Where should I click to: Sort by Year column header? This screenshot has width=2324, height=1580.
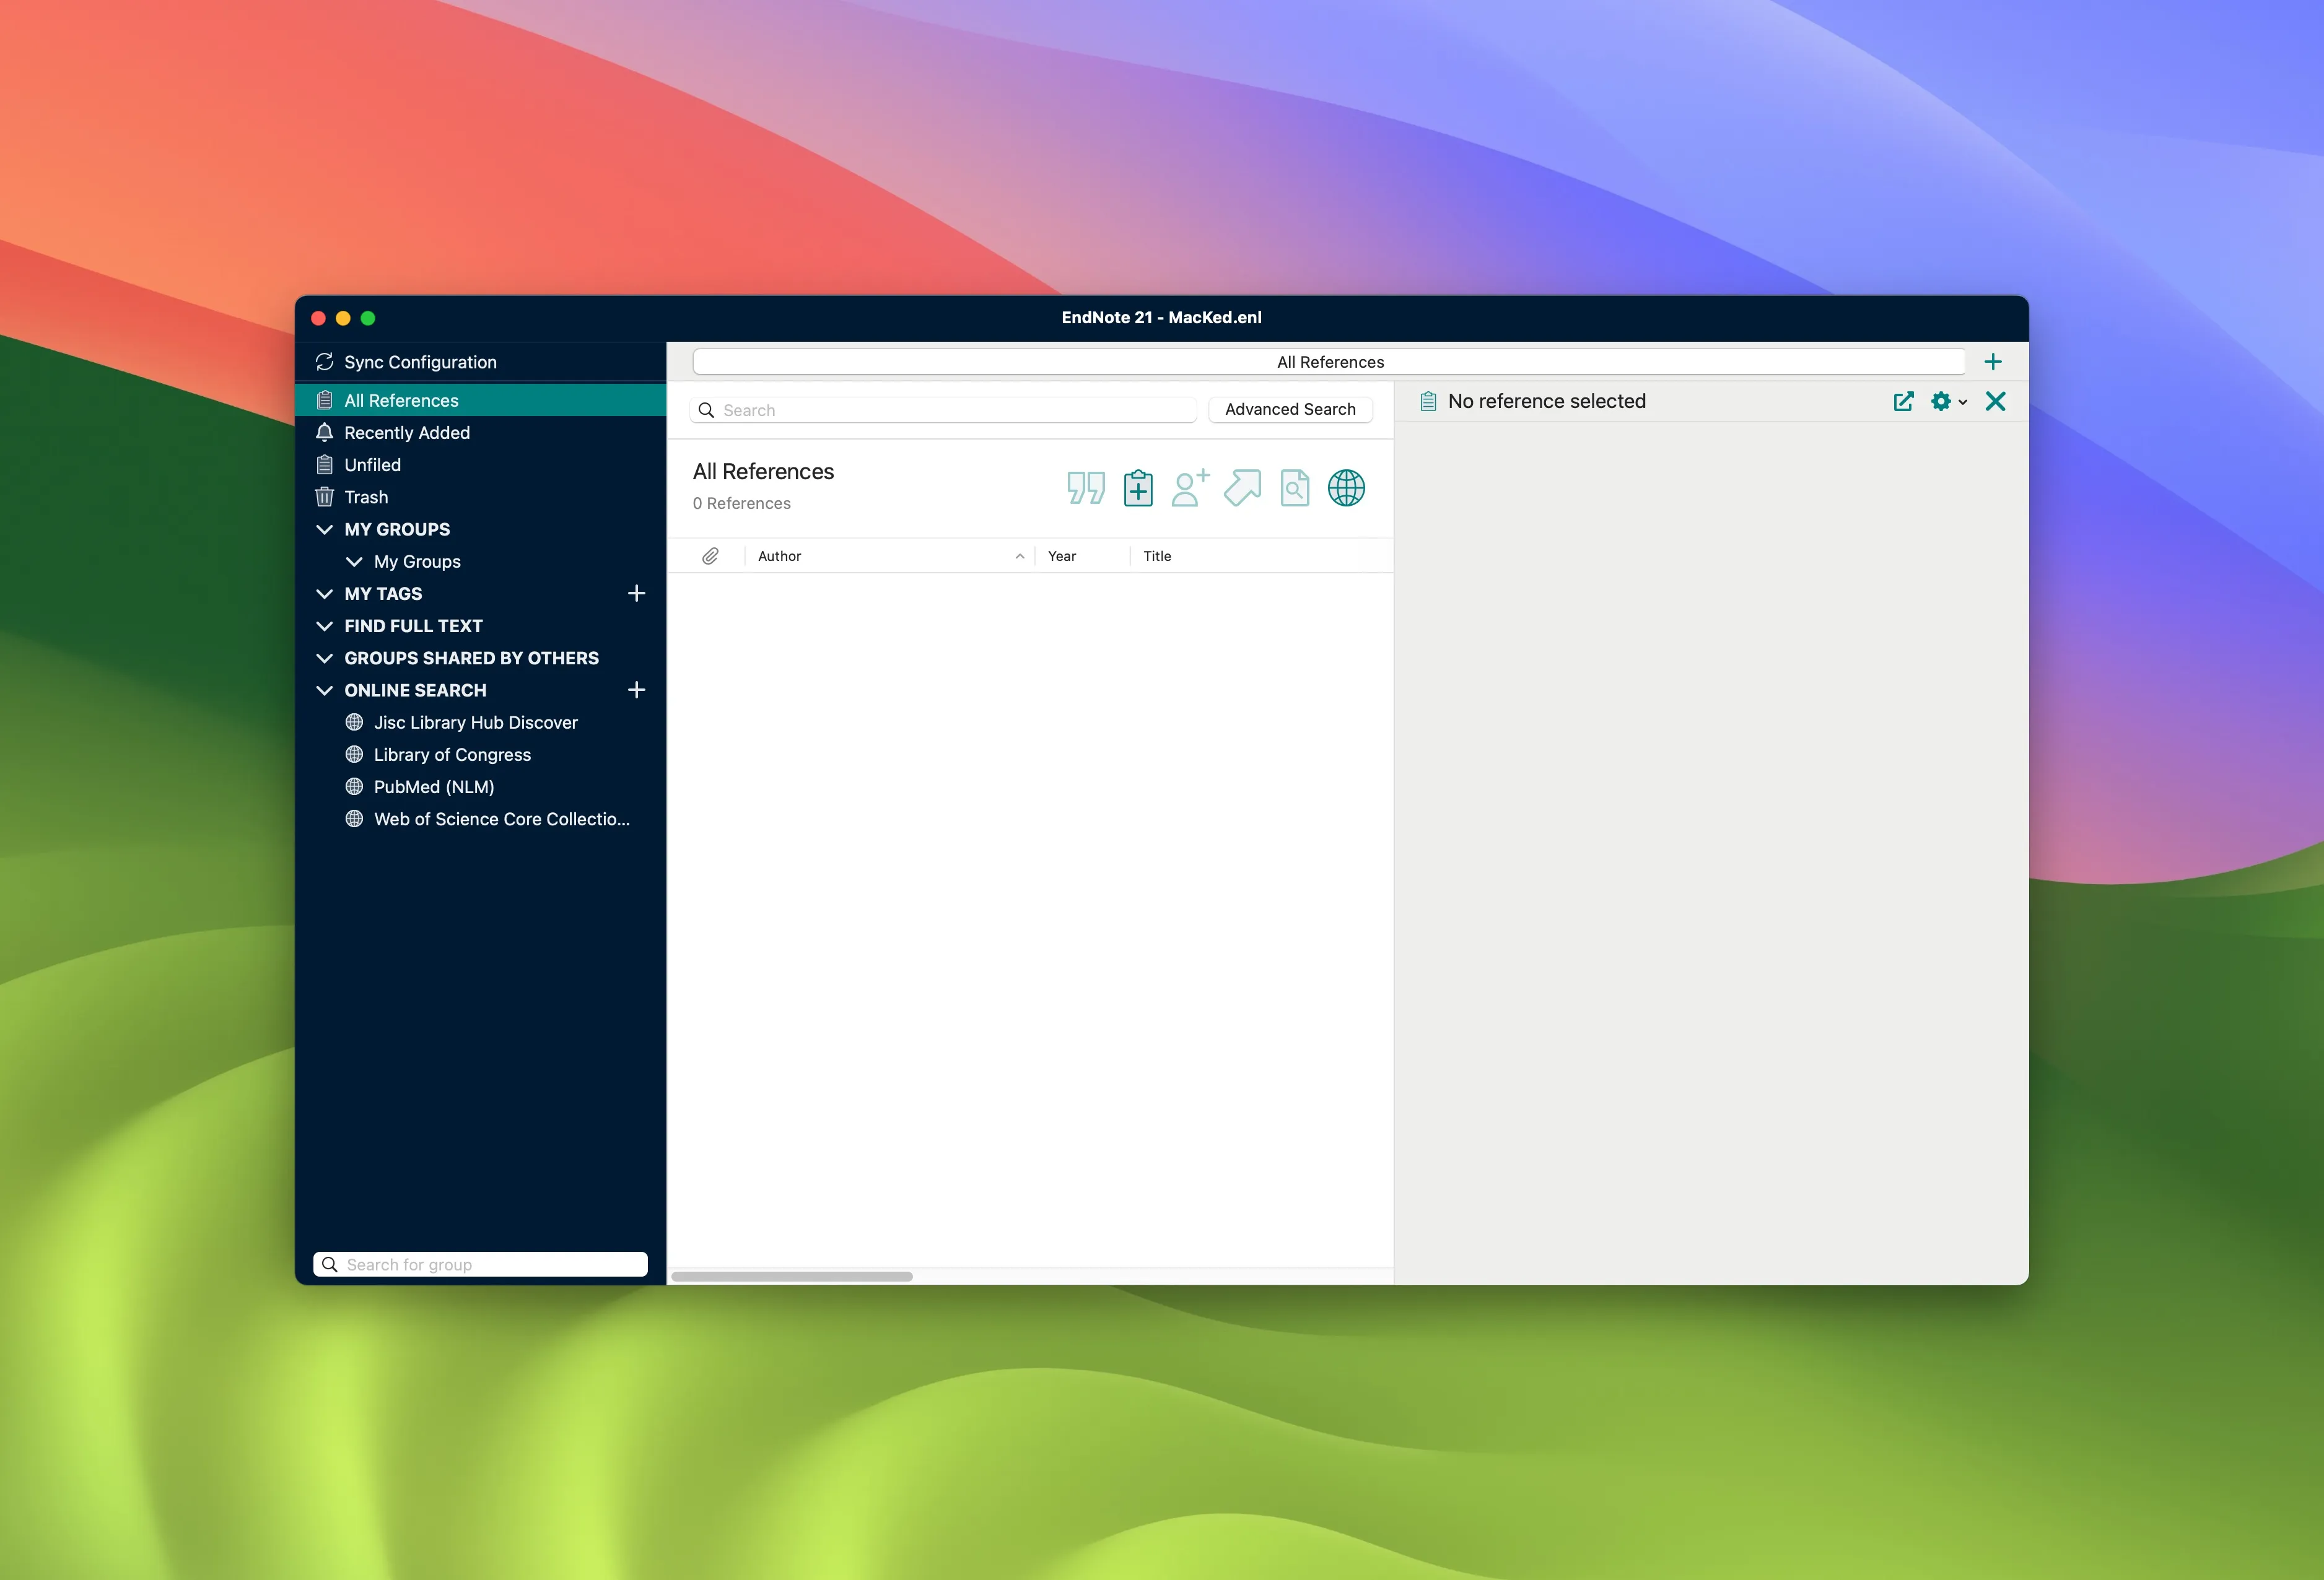coord(1082,555)
